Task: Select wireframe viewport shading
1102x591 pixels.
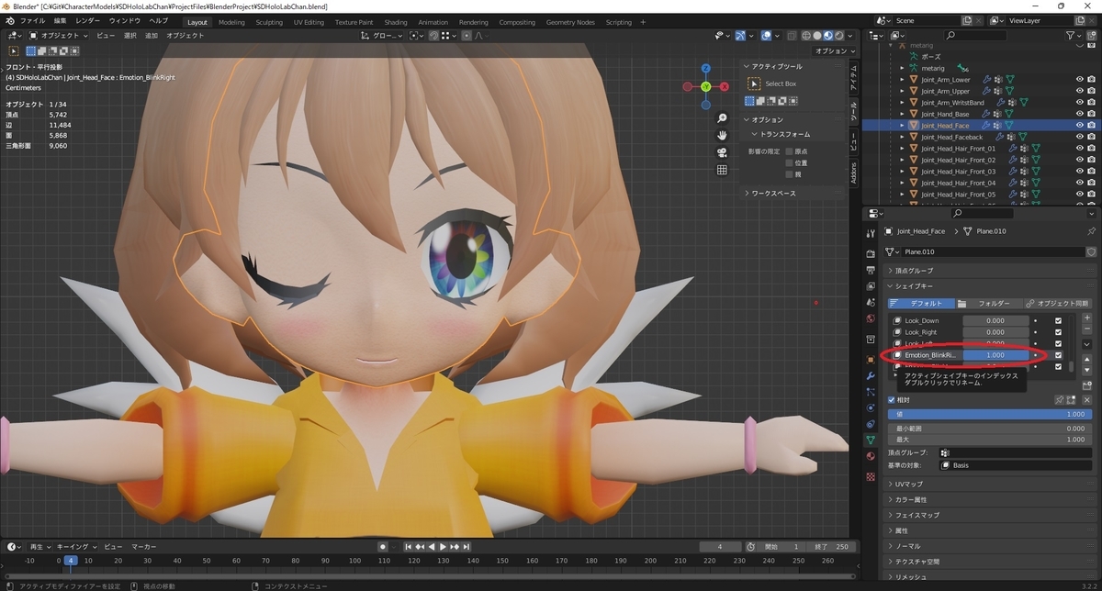Action: pos(807,36)
